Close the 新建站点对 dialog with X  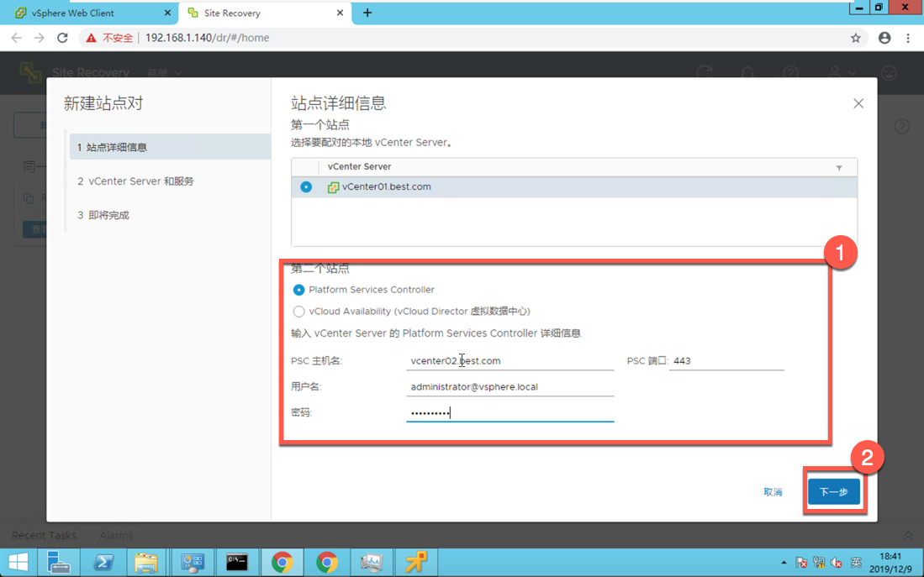[x=858, y=103]
